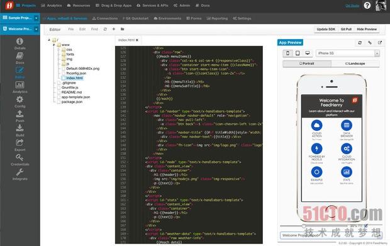
Task: Select phone device preview icon
Action: [x=287, y=53]
